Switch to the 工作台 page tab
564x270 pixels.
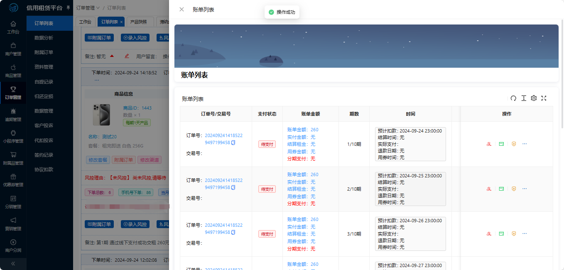click(85, 22)
